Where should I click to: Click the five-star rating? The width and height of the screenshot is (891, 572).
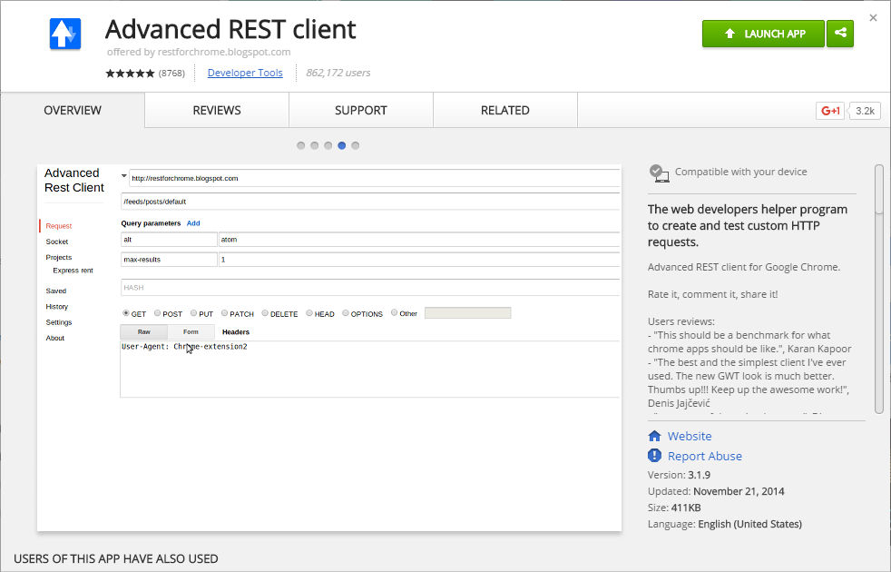click(130, 73)
